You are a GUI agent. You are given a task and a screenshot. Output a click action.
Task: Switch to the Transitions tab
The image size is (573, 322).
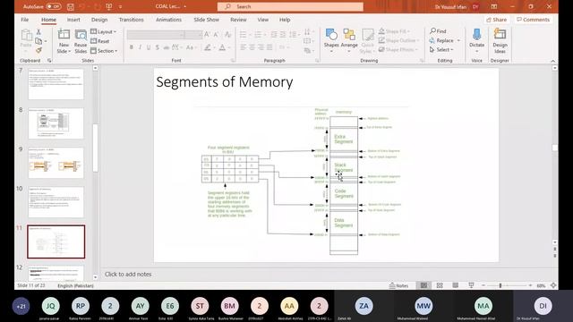tap(132, 20)
